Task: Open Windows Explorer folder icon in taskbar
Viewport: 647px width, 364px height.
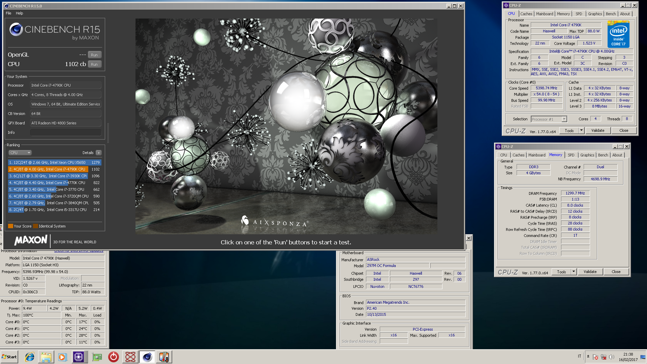Action: click(46, 357)
